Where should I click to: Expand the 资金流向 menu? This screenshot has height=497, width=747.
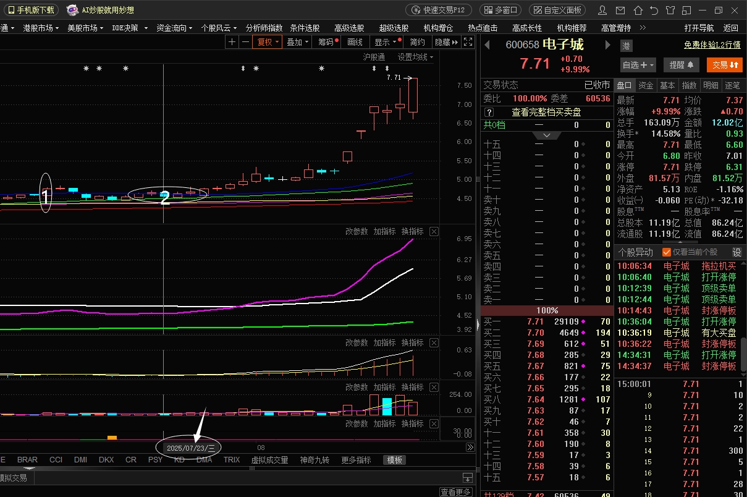(x=174, y=28)
